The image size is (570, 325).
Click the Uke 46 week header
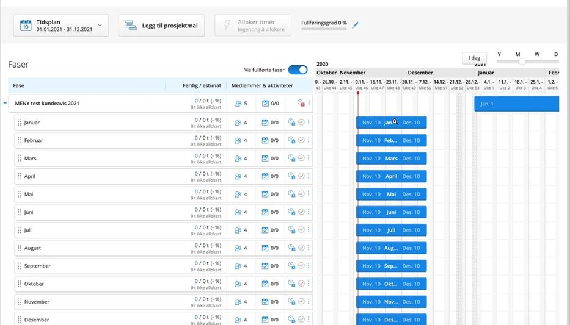click(x=361, y=88)
